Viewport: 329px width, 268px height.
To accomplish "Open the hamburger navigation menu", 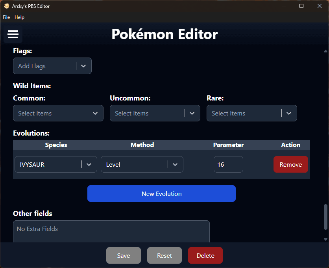I will click(x=13, y=35).
